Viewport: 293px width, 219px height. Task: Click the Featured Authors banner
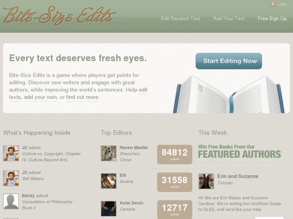point(239,151)
